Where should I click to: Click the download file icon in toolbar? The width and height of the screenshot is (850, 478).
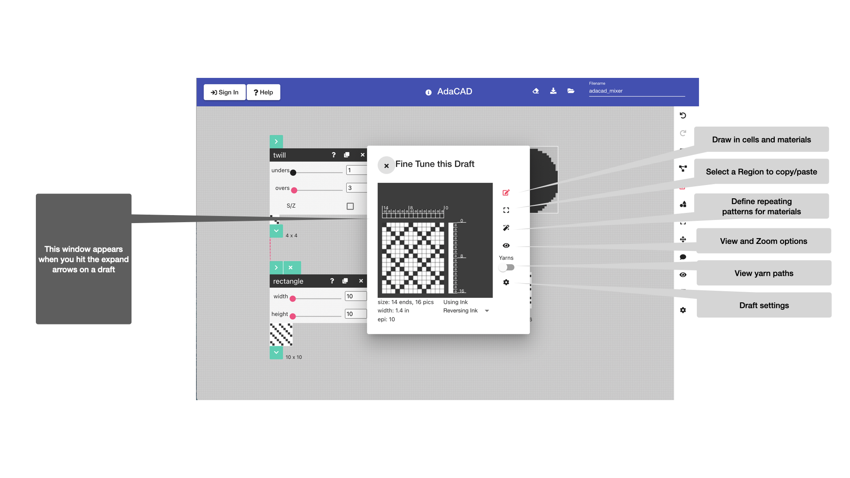coord(553,92)
